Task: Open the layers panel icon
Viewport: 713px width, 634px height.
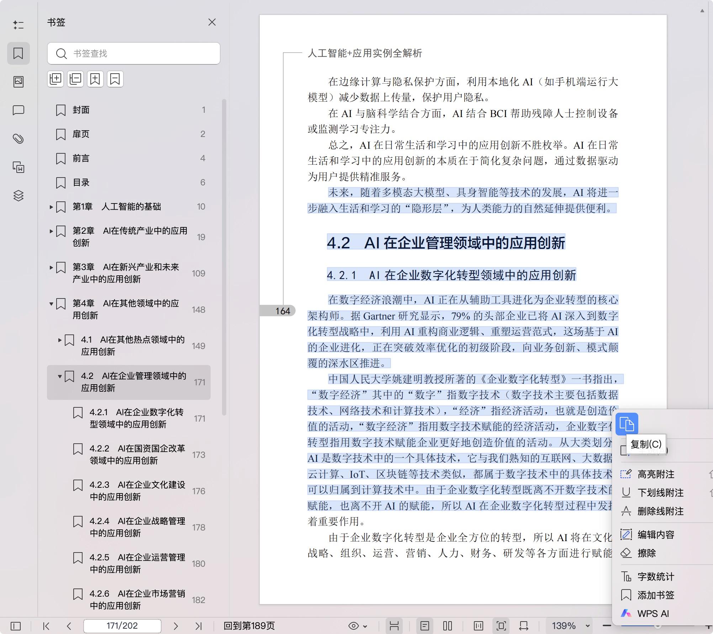Action: (19, 196)
